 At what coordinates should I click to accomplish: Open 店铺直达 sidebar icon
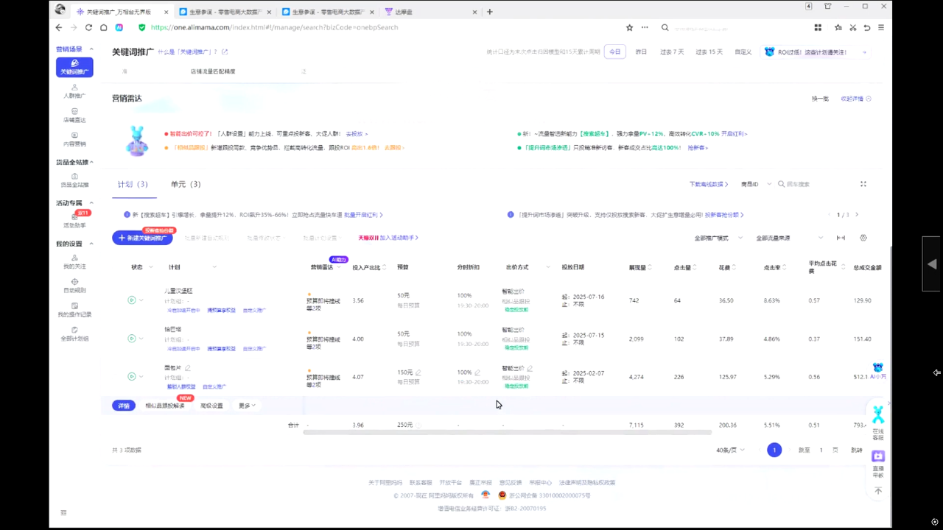(74, 116)
